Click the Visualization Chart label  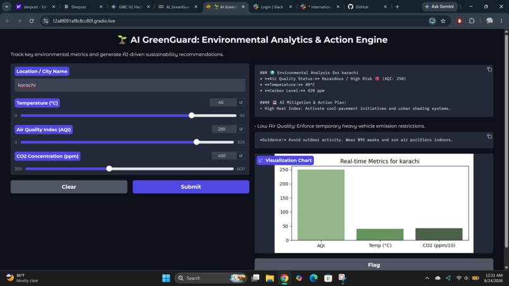[285, 160]
